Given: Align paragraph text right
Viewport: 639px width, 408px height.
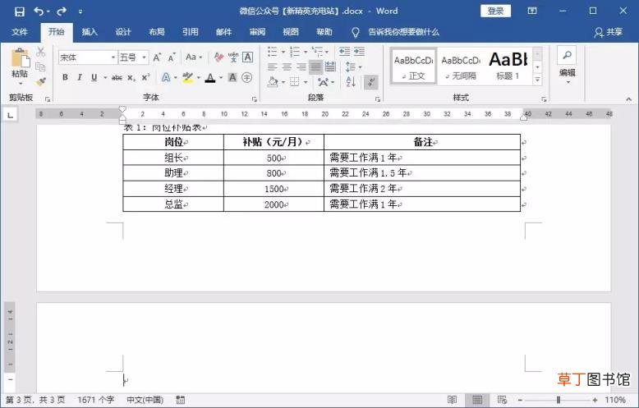Looking at the screenshot, I should (301, 66).
